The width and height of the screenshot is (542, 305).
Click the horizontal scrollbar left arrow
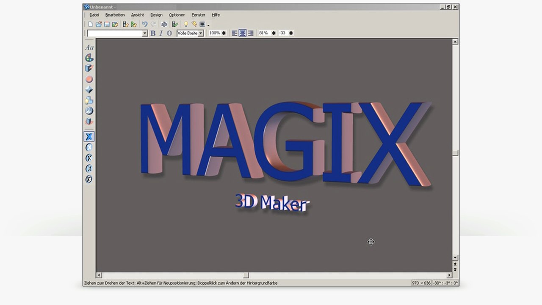[x=99, y=275]
